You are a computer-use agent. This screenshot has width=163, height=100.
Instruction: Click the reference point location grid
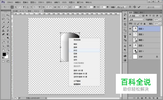tap(12, 7)
